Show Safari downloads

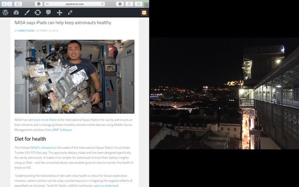[x=120, y=4]
